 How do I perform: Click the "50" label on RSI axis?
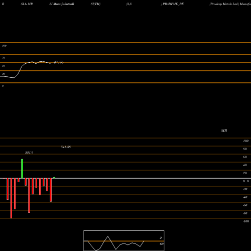(4, 66)
